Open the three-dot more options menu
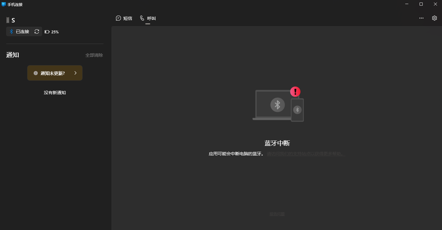The height and width of the screenshot is (230, 442). click(421, 18)
